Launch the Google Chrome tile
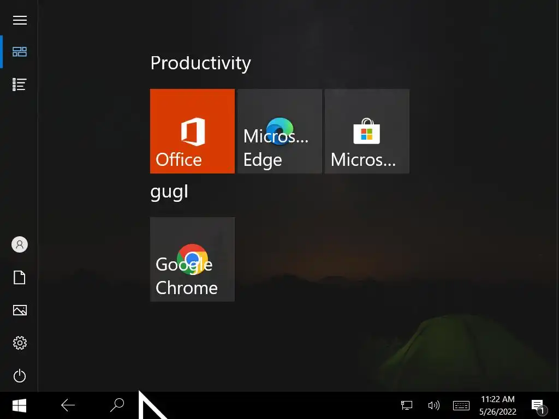The image size is (559, 419). pos(193,259)
